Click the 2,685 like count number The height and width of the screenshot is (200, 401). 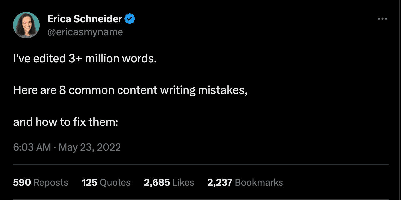[157, 182]
